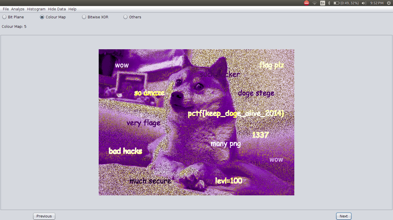Click the '1337' text in image

260,135
